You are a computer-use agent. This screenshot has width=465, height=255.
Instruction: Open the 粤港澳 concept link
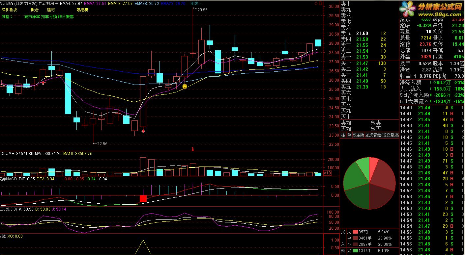tap(82, 10)
